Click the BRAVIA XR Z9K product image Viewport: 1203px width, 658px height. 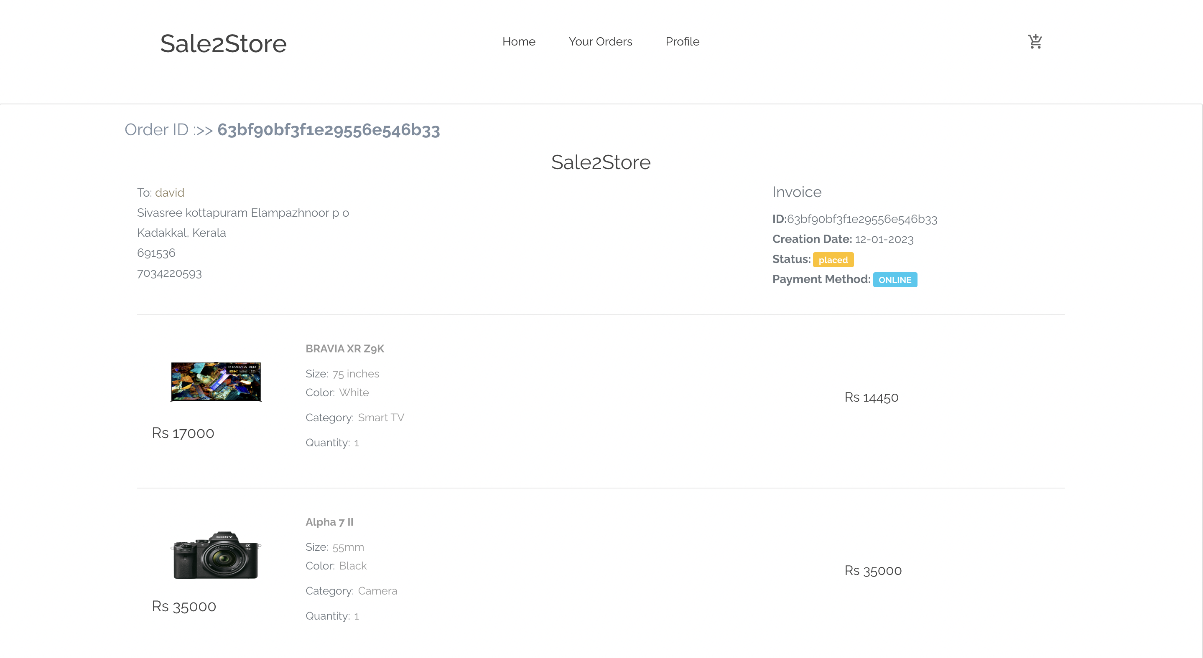point(215,382)
